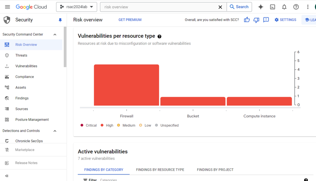
Task: Unpin Security with the pin icon
Action: pyautogui.click(x=60, y=20)
